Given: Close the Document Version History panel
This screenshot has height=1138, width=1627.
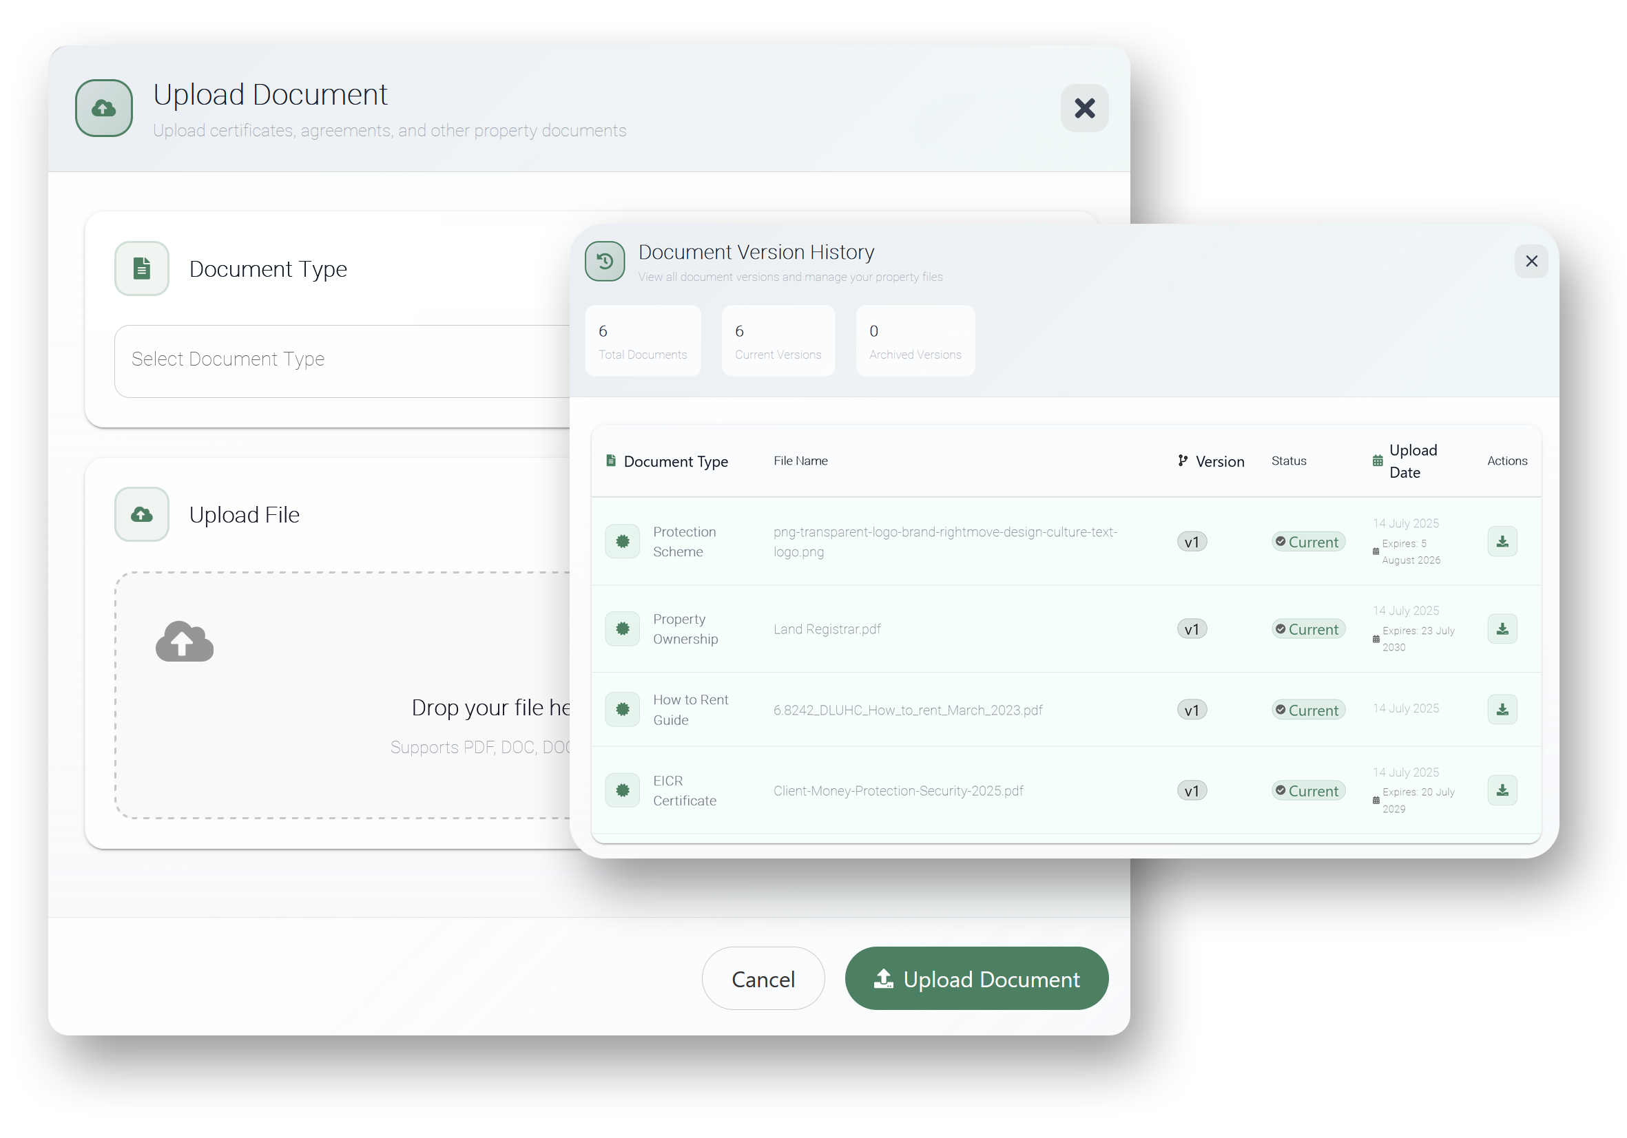Looking at the screenshot, I should 1531,262.
